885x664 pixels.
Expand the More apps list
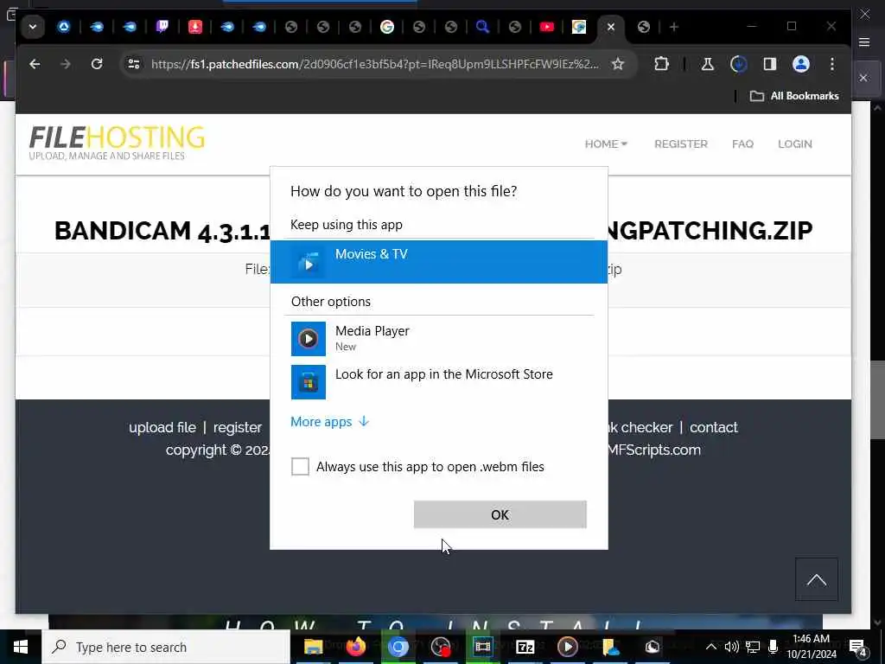click(x=329, y=422)
